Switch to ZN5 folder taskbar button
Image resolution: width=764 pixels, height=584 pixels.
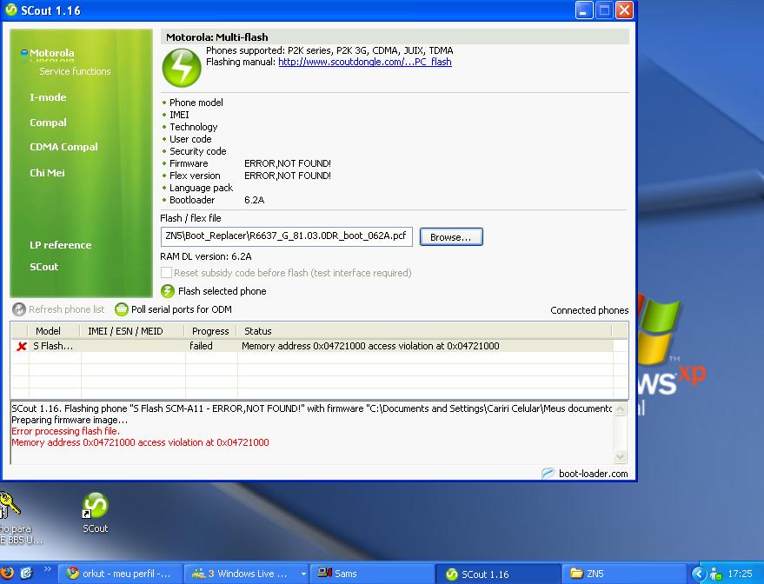coord(624,574)
